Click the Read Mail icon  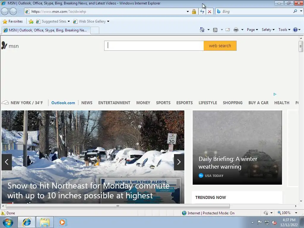(228, 30)
